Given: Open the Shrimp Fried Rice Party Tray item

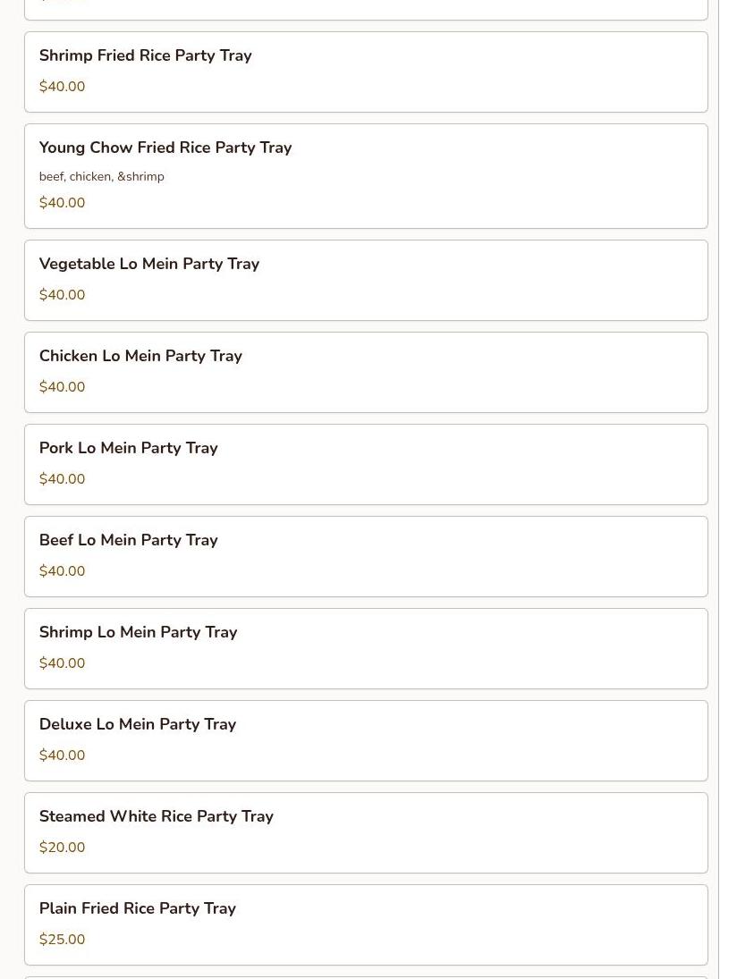Looking at the screenshot, I should point(145,55).
